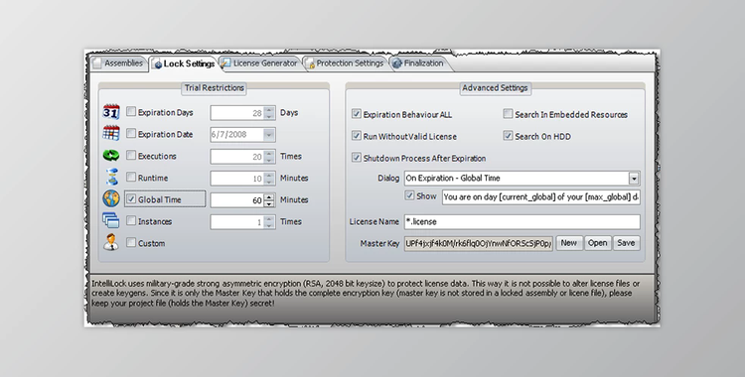Enable the Expiration Days checkbox
745x377 pixels.
point(131,112)
